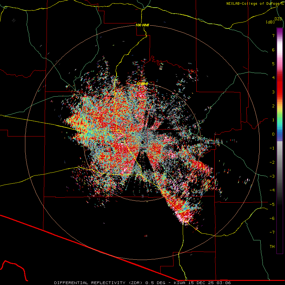Click the radar site center dot
Image resolution: width=285 pixels, height=285 pixels.
click(142, 142)
